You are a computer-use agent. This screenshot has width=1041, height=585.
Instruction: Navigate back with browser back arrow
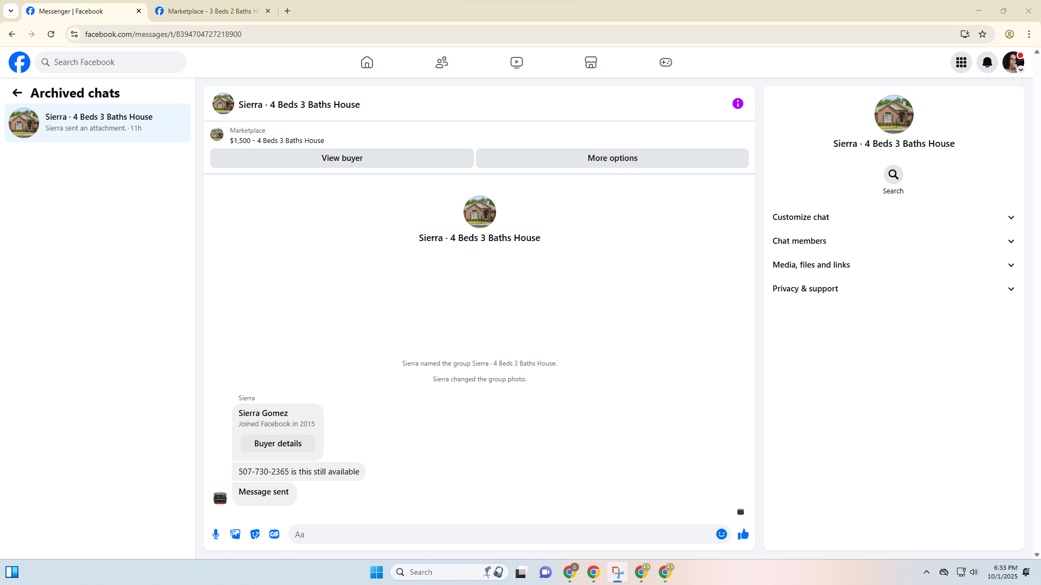click(x=12, y=34)
